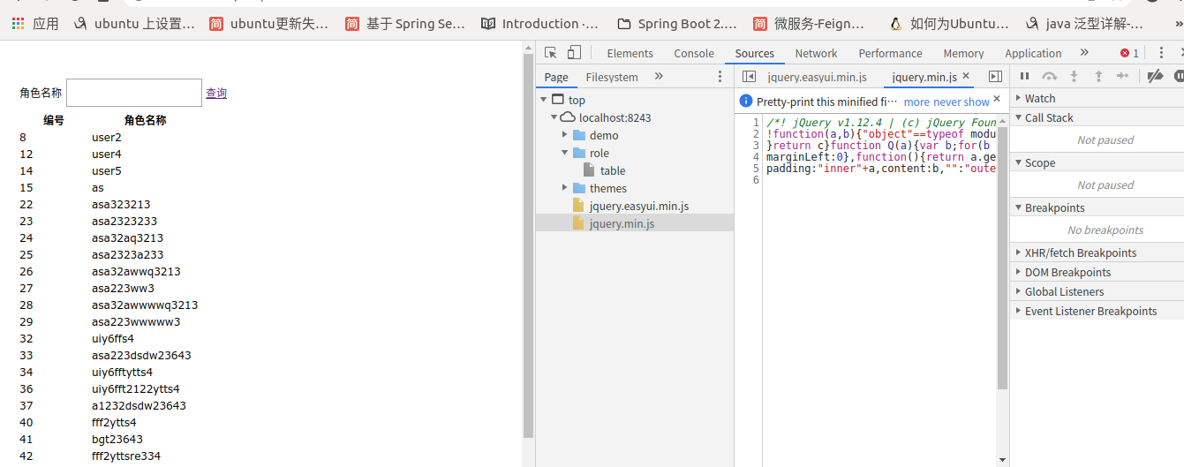The image size is (1184, 467).
Task: Focus the 角色名称 input field
Action: coord(134,93)
